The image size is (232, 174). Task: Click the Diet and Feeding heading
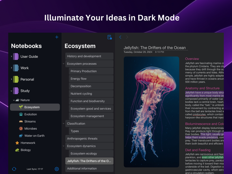click(x=198, y=150)
